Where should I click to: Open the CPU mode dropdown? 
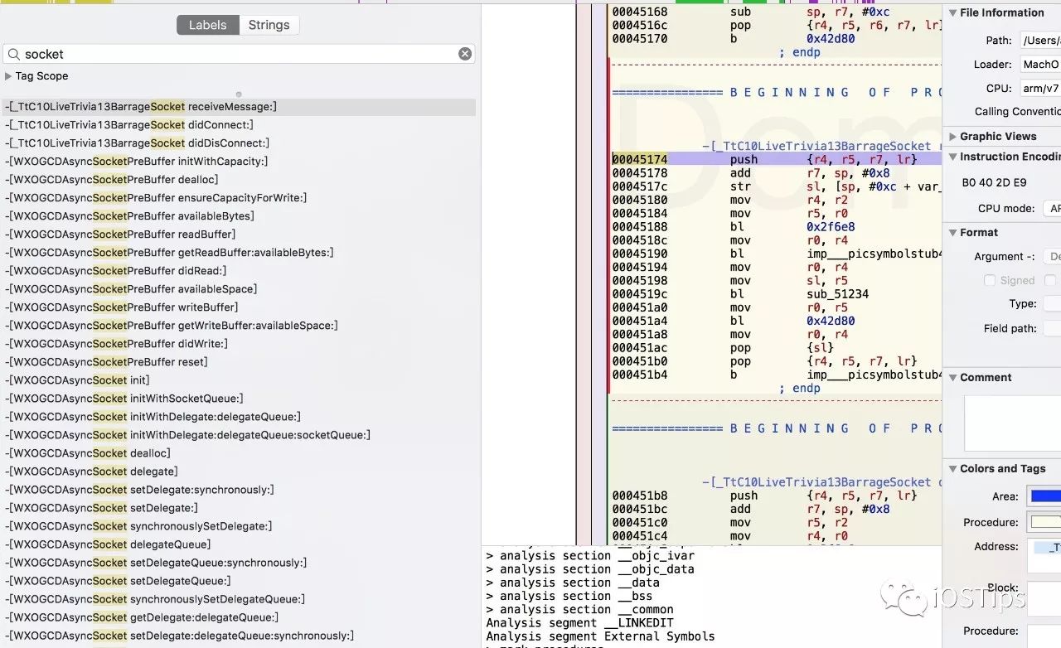1051,209
